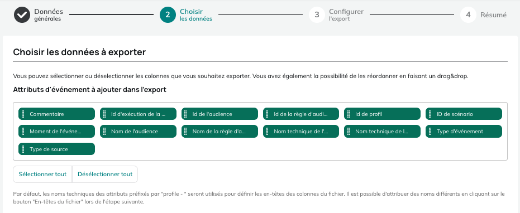Toggle the second Nom technique de l... chip

click(383, 131)
